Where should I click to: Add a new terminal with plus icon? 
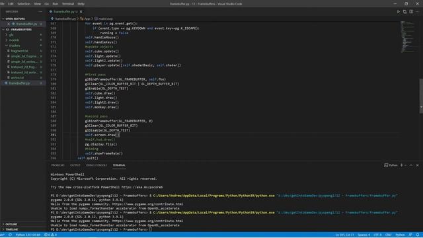(401, 165)
